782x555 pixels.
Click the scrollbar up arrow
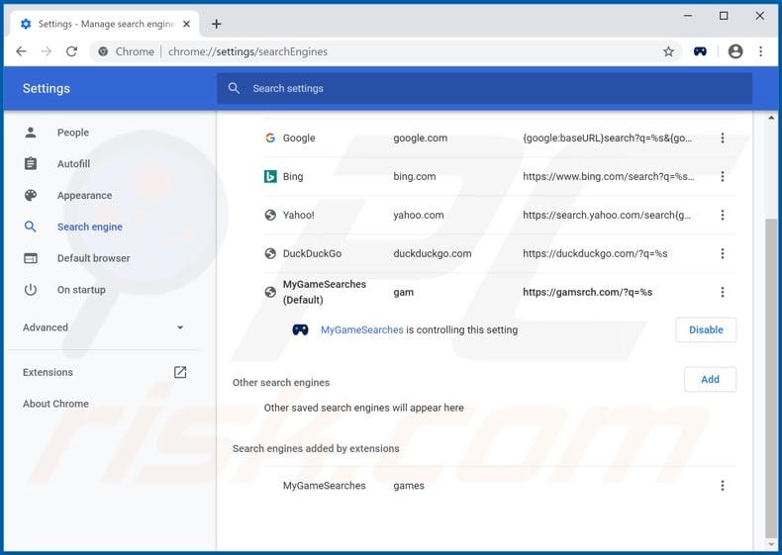(771, 118)
